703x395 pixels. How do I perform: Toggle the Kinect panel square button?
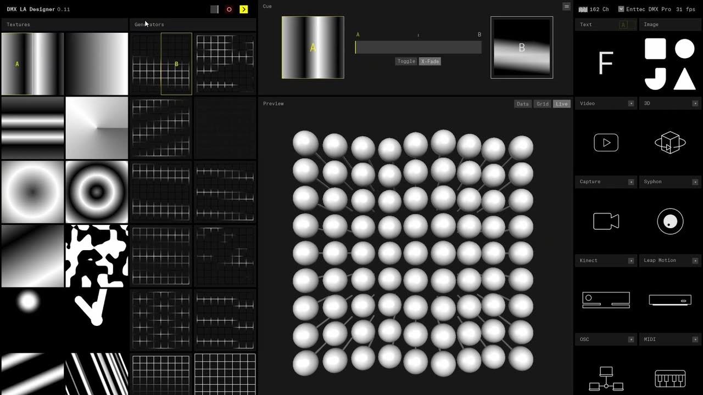631,261
